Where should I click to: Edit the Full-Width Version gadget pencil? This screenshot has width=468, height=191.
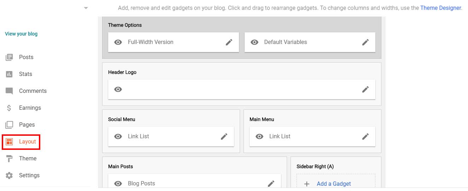(x=229, y=42)
